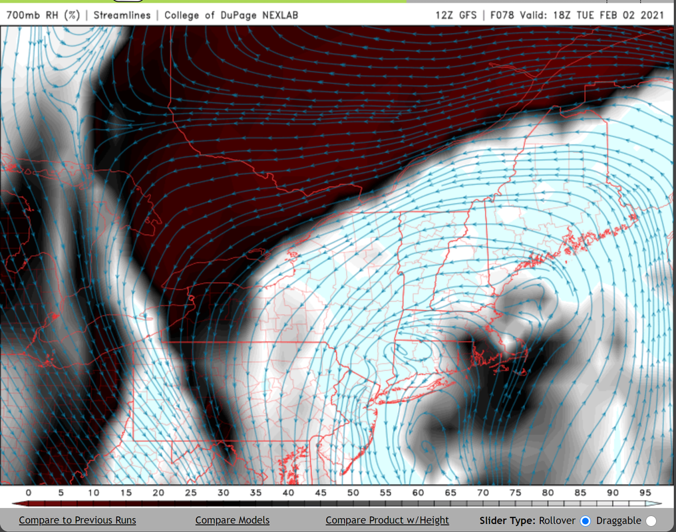Image resolution: width=676 pixels, height=532 pixels.
Task: Open the Compare Models link
Action: 232,521
